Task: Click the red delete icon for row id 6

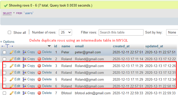Action: (39, 86)
